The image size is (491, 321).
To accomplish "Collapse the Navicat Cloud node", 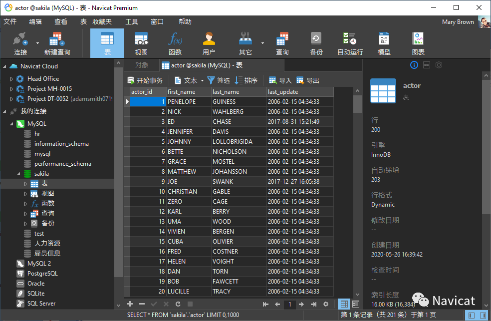I will 4,66.
